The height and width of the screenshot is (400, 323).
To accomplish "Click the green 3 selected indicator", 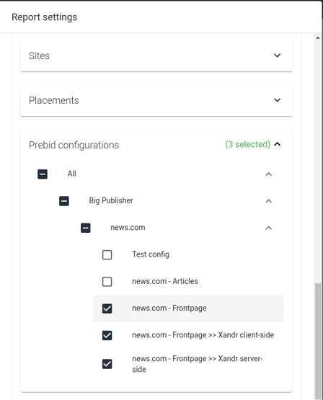I will 247,144.
